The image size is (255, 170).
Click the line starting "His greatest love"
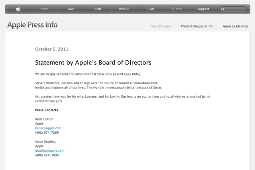(123, 97)
